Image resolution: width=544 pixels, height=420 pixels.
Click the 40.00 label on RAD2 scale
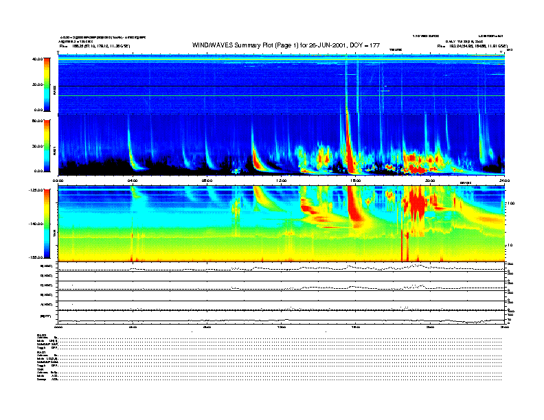coord(36,59)
